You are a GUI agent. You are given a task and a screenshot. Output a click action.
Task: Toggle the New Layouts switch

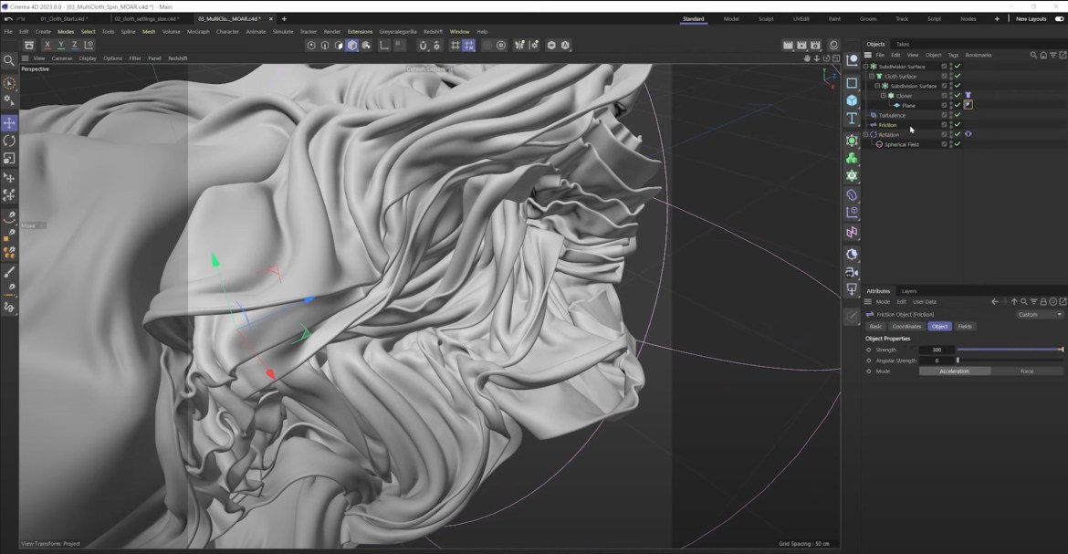[1059, 19]
